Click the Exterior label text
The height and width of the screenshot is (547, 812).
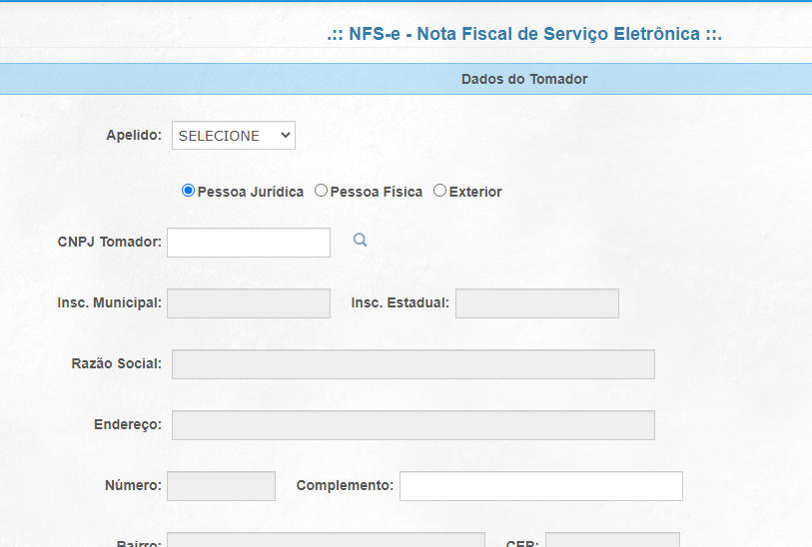tap(475, 192)
